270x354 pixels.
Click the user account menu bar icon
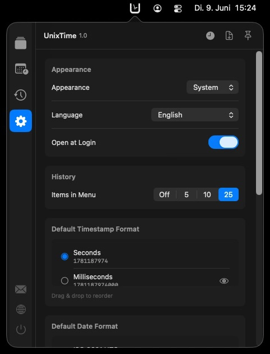pos(157,8)
